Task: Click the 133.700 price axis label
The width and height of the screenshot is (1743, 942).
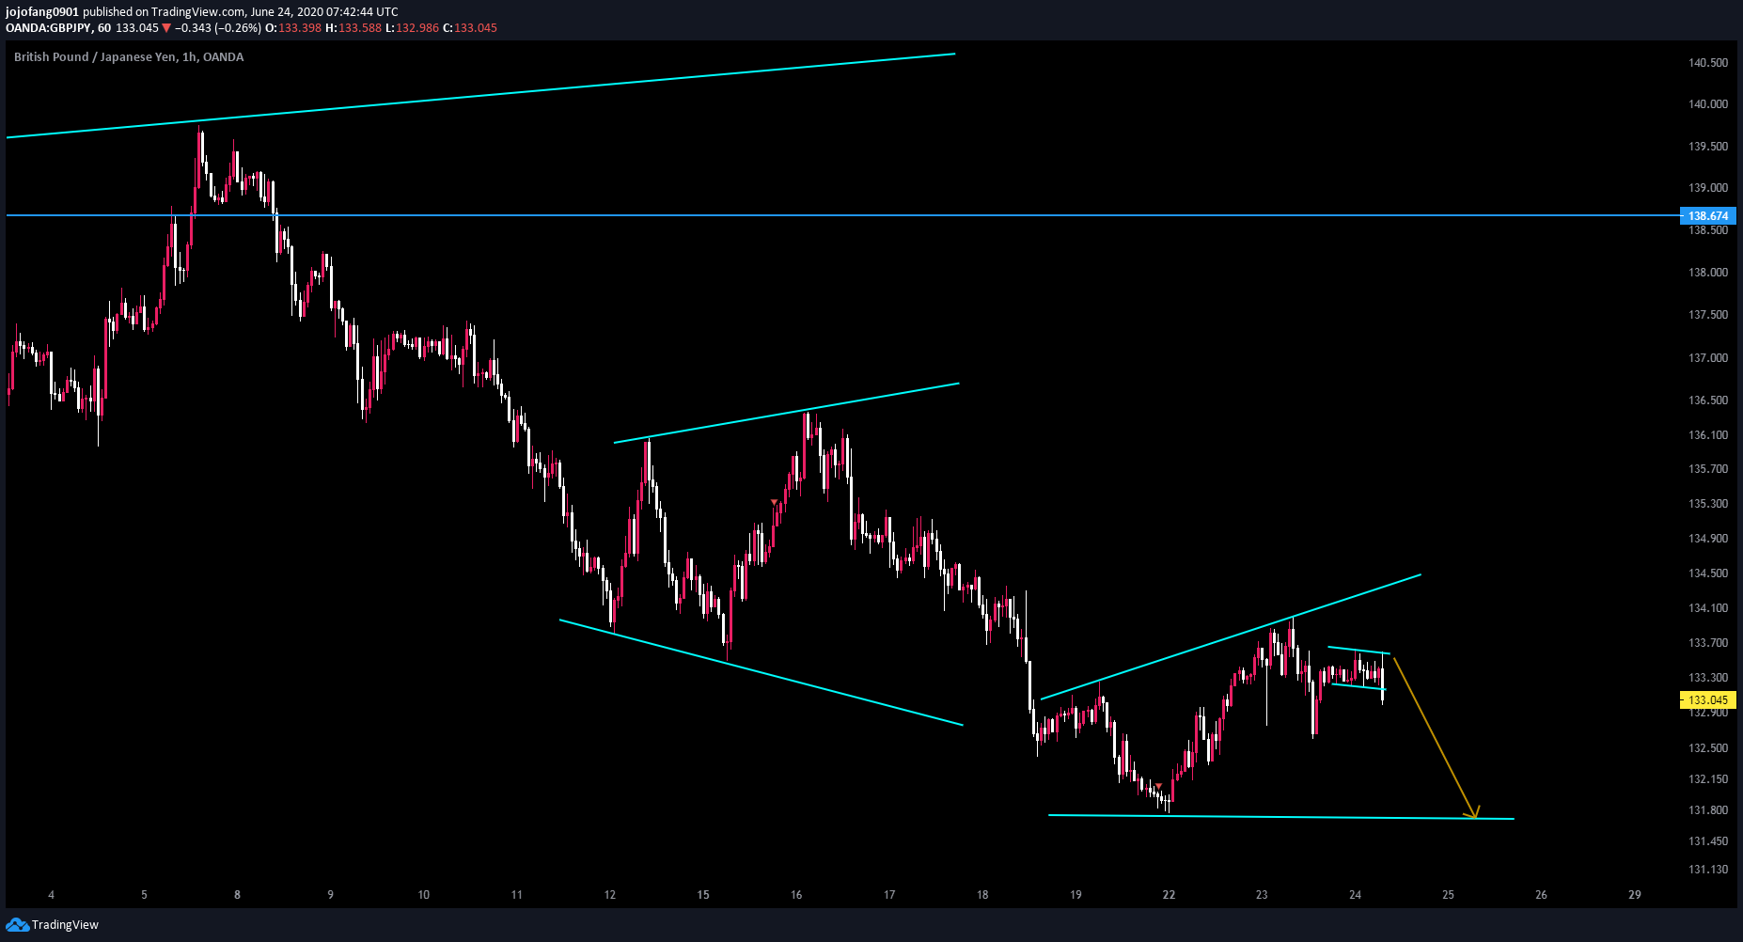Action: 1708,643
